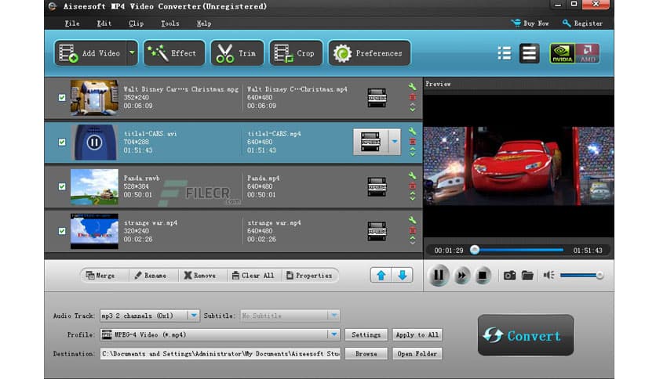This screenshot has height=379, width=656.
Task: Expand the Add Video dropdown arrow
Action: 132,53
